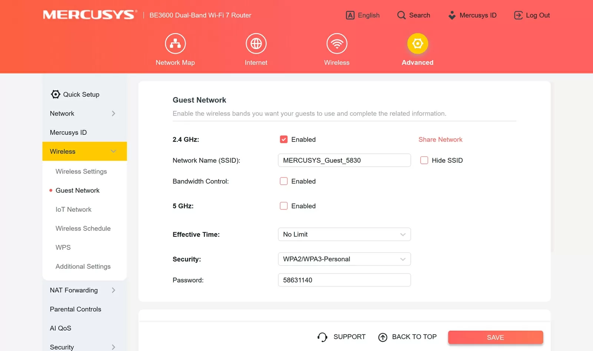This screenshot has width=593, height=351.
Task: Click the Log Out arrow icon
Action: [x=519, y=15]
